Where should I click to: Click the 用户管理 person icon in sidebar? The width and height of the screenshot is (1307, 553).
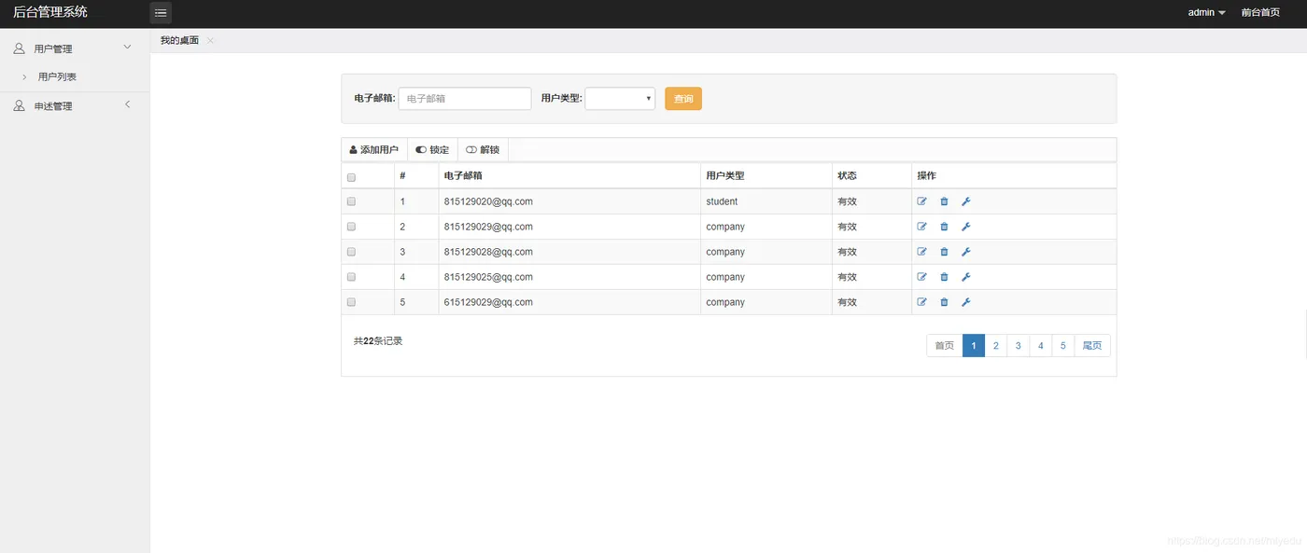tap(19, 48)
